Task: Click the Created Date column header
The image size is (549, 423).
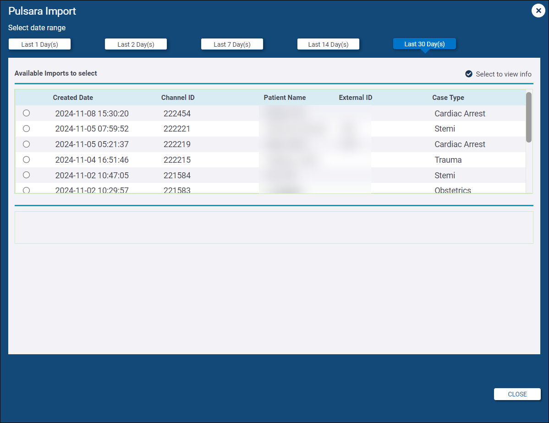Action: 73,98
